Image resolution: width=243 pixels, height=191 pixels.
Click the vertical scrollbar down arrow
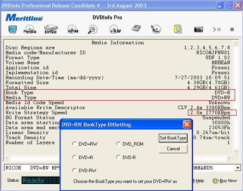click(x=236, y=151)
